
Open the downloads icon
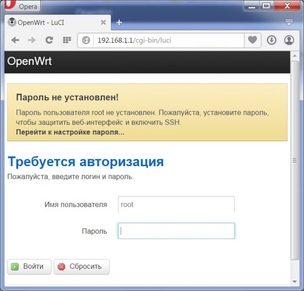(271, 40)
